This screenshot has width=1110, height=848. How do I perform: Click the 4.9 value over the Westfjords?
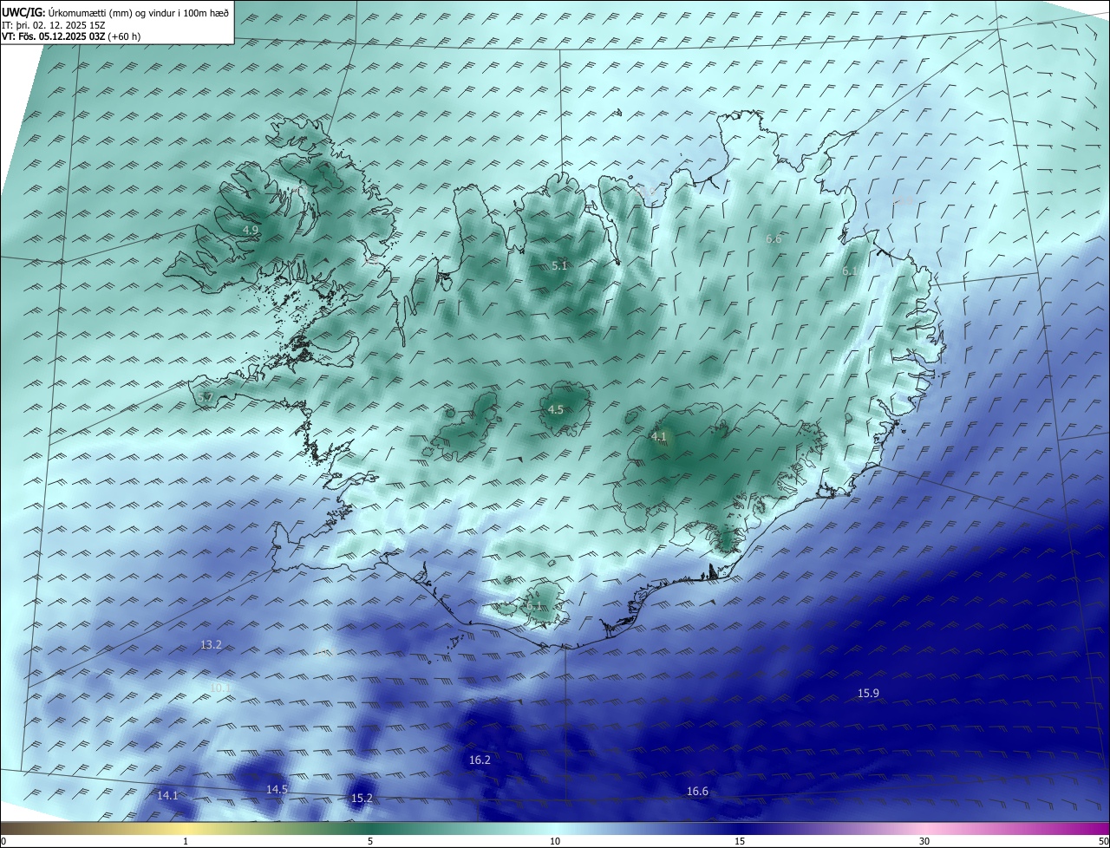[251, 230]
